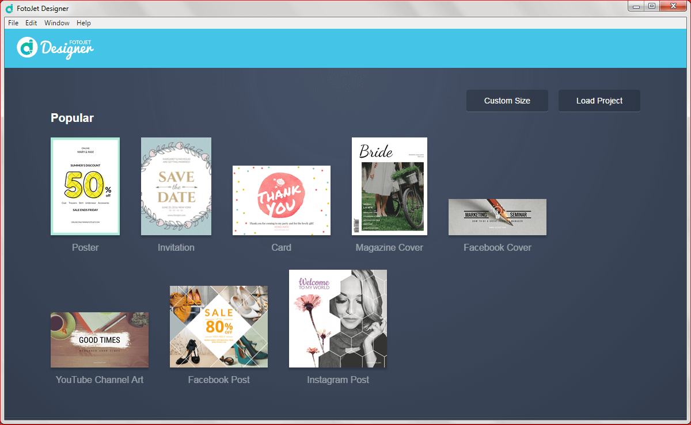Open the File menu

13,23
